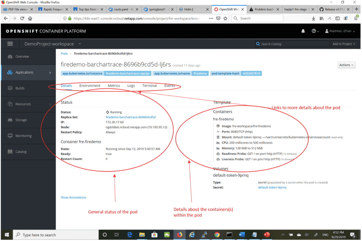Open the Storage sidebar section
The width and height of the screenshot is (362, 241).
[x=21, y=120]
